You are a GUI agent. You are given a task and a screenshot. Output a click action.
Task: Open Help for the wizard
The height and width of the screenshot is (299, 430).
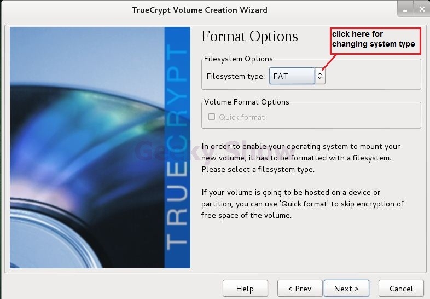pos(245,289)
